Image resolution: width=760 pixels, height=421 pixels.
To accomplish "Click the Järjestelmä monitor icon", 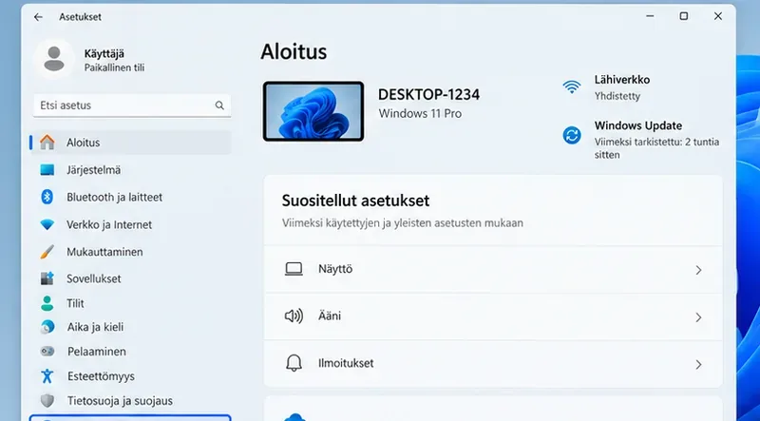I will click(x=47, y=170).
